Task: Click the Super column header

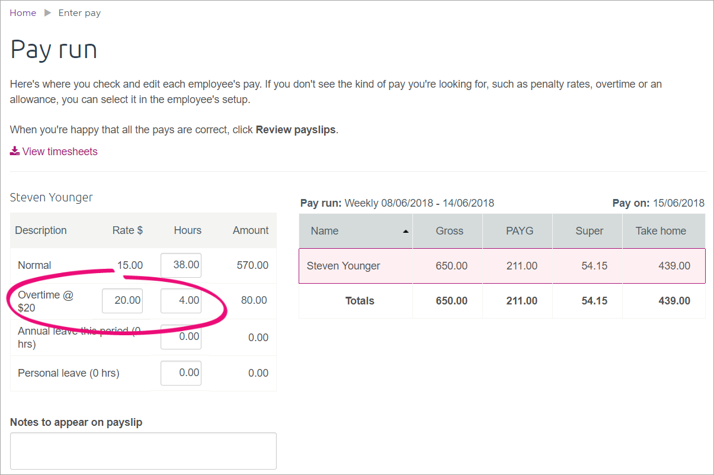Action: 589,231
